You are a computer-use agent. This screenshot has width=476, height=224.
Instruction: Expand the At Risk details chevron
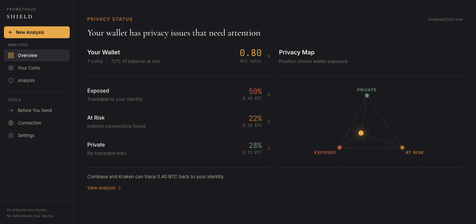[268, 121]
